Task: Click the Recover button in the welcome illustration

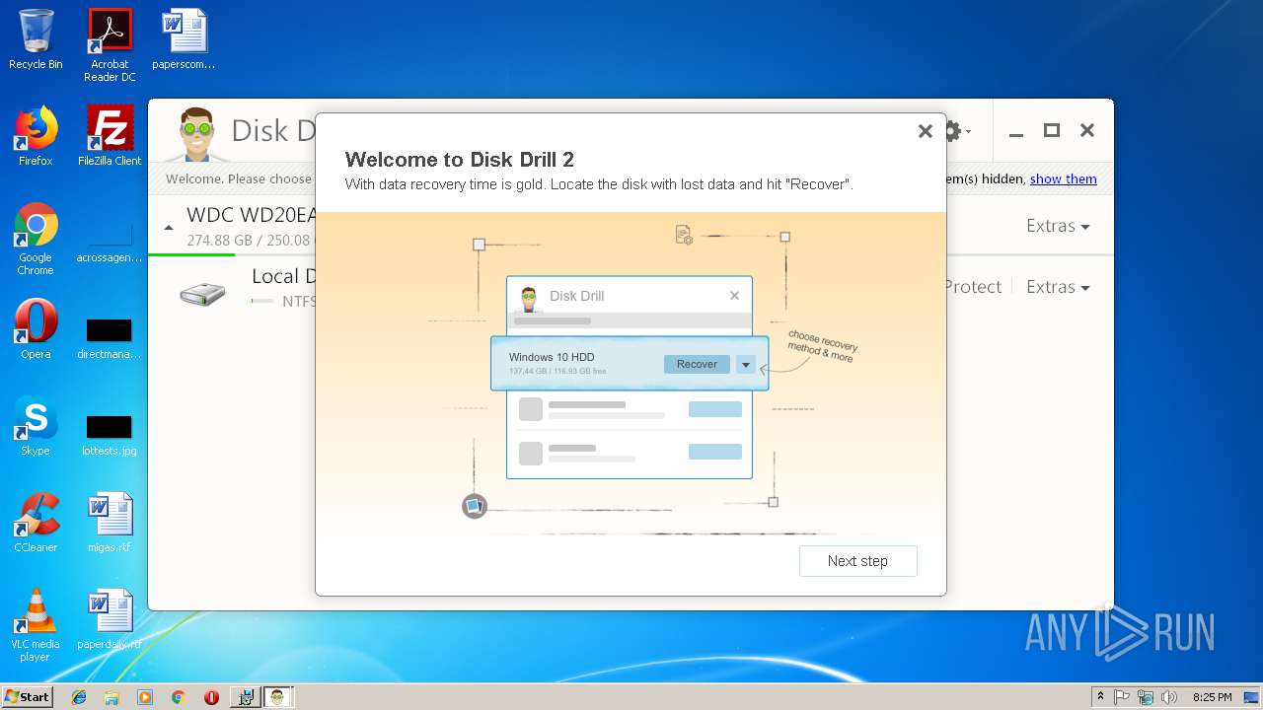Action: pos(697,364)
